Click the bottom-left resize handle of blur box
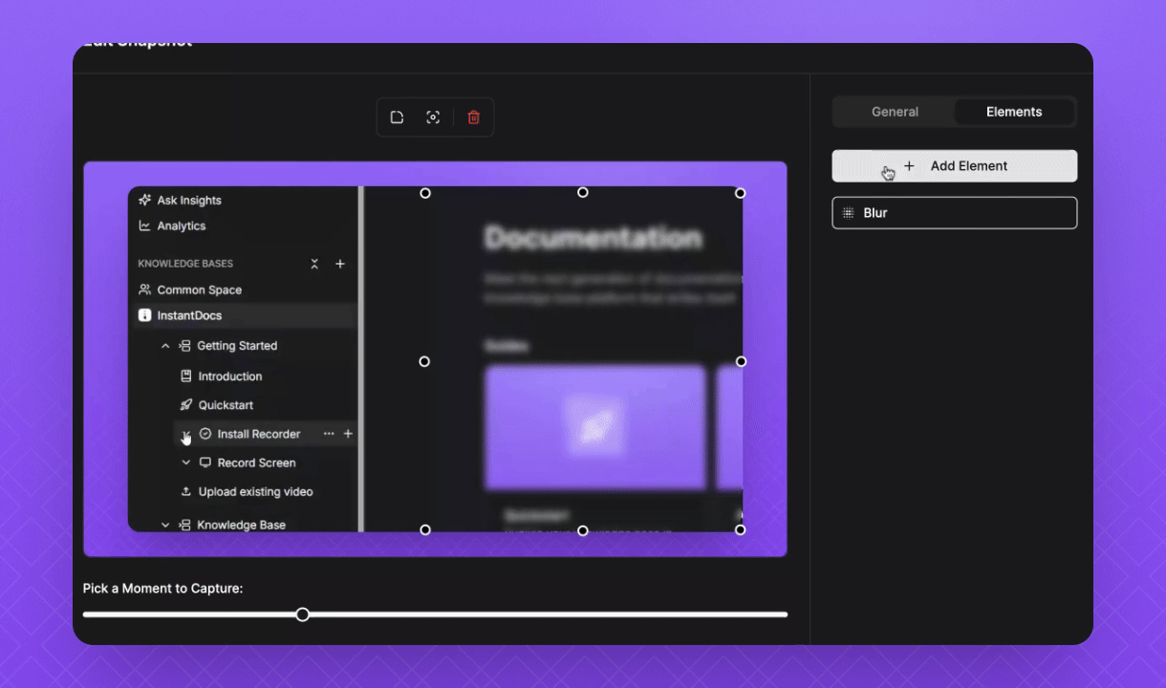 425,529
